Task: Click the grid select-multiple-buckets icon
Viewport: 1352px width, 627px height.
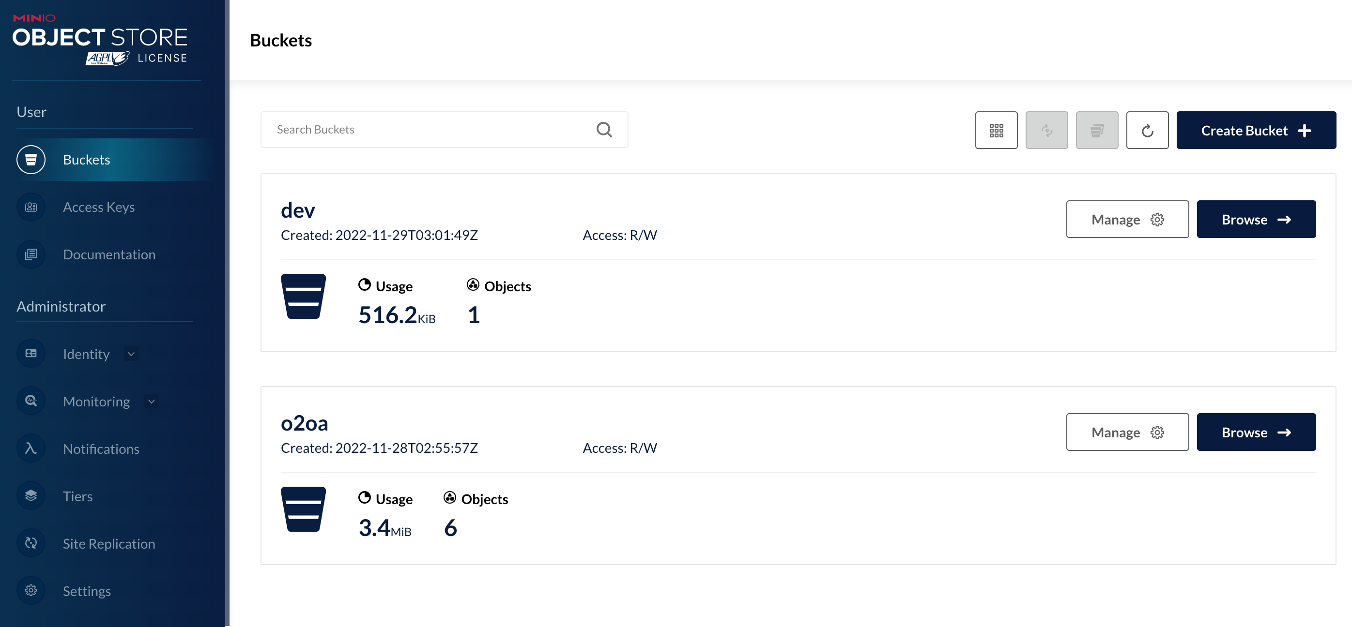Action: 996,130
